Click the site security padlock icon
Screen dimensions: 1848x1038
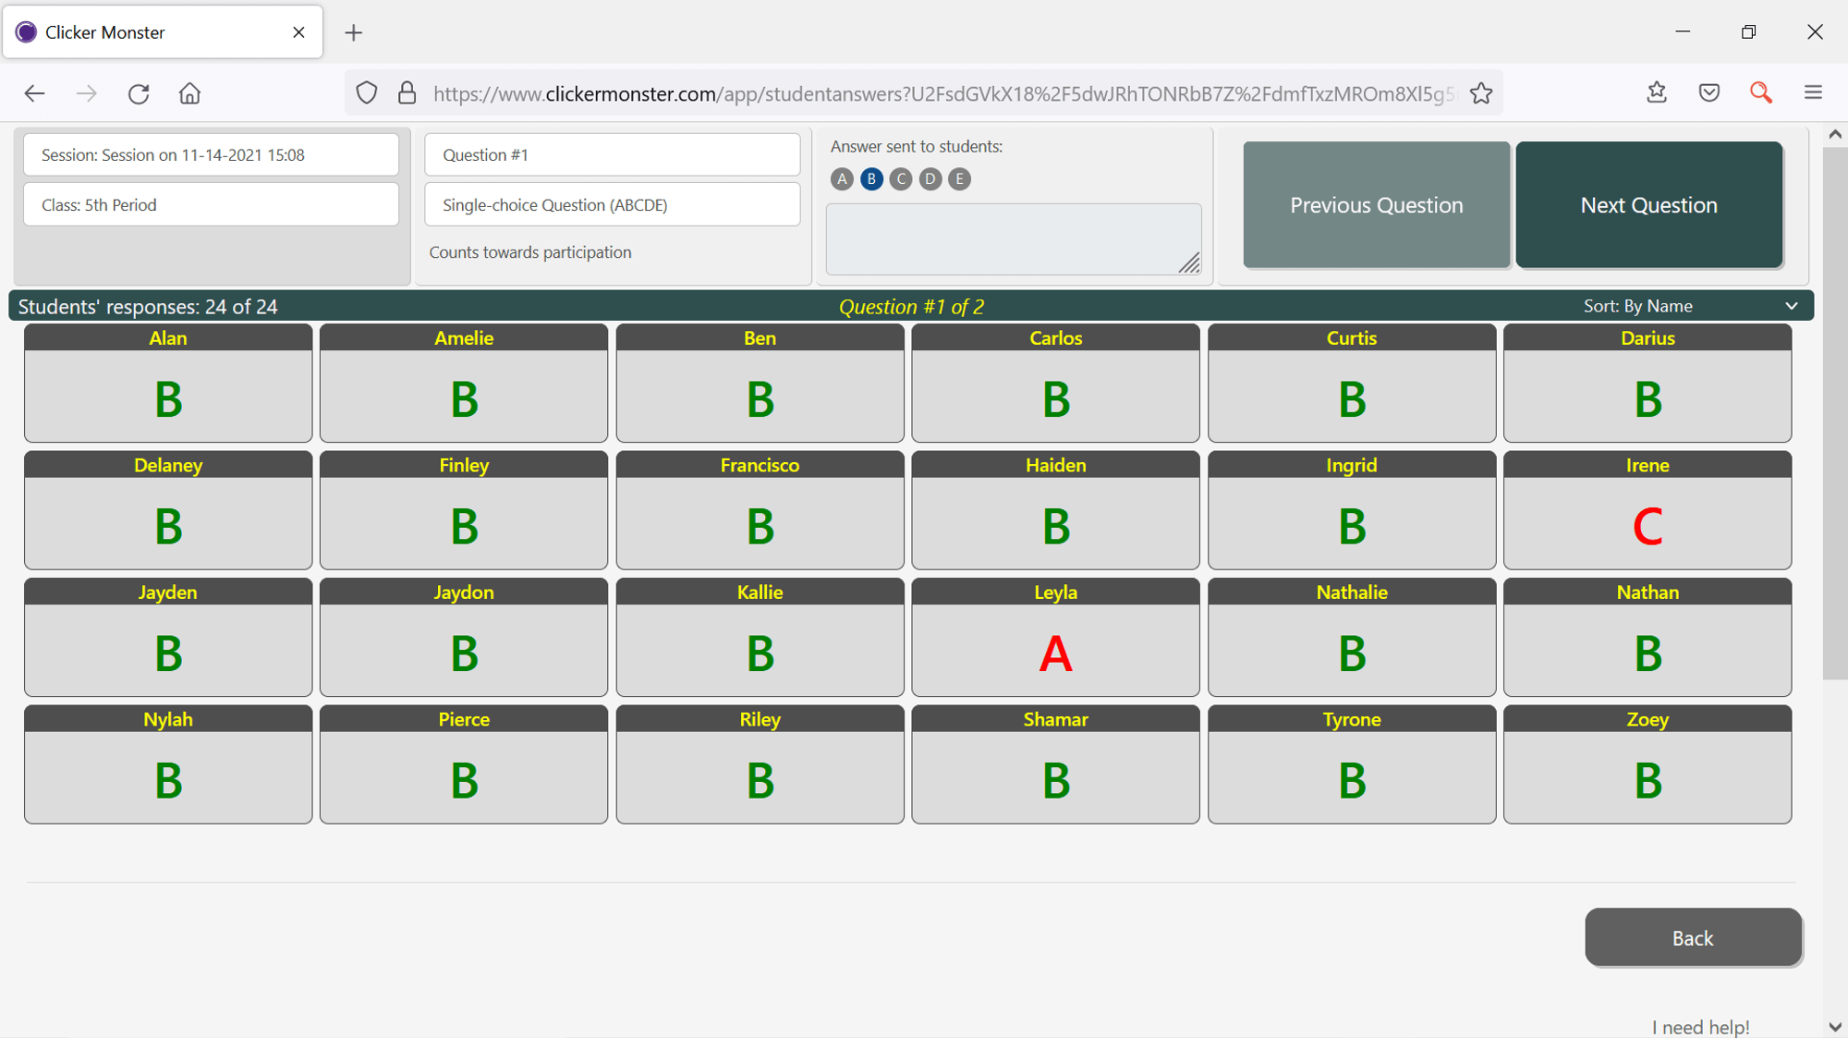click(407, 93)
